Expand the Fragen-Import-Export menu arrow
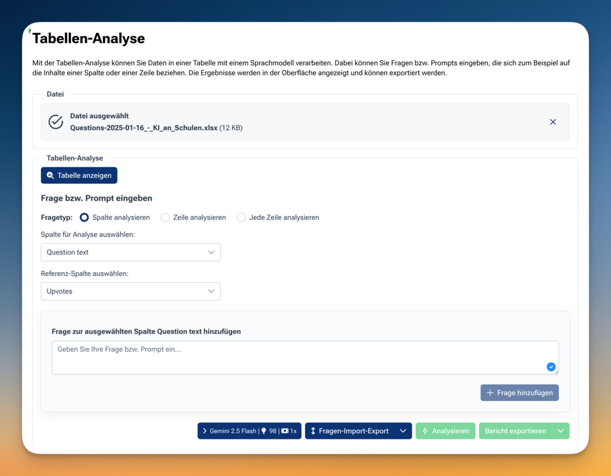The height and width of the screenshot is (476, 611). click(403, 431)
